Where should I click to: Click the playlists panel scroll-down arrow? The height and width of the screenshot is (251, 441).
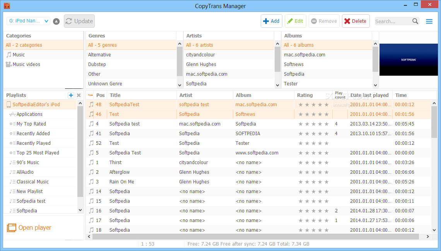coord(80,210)
